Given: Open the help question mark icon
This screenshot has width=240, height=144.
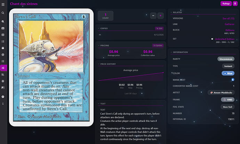Looking at the screenshot, I should click(x=3, y=97).
